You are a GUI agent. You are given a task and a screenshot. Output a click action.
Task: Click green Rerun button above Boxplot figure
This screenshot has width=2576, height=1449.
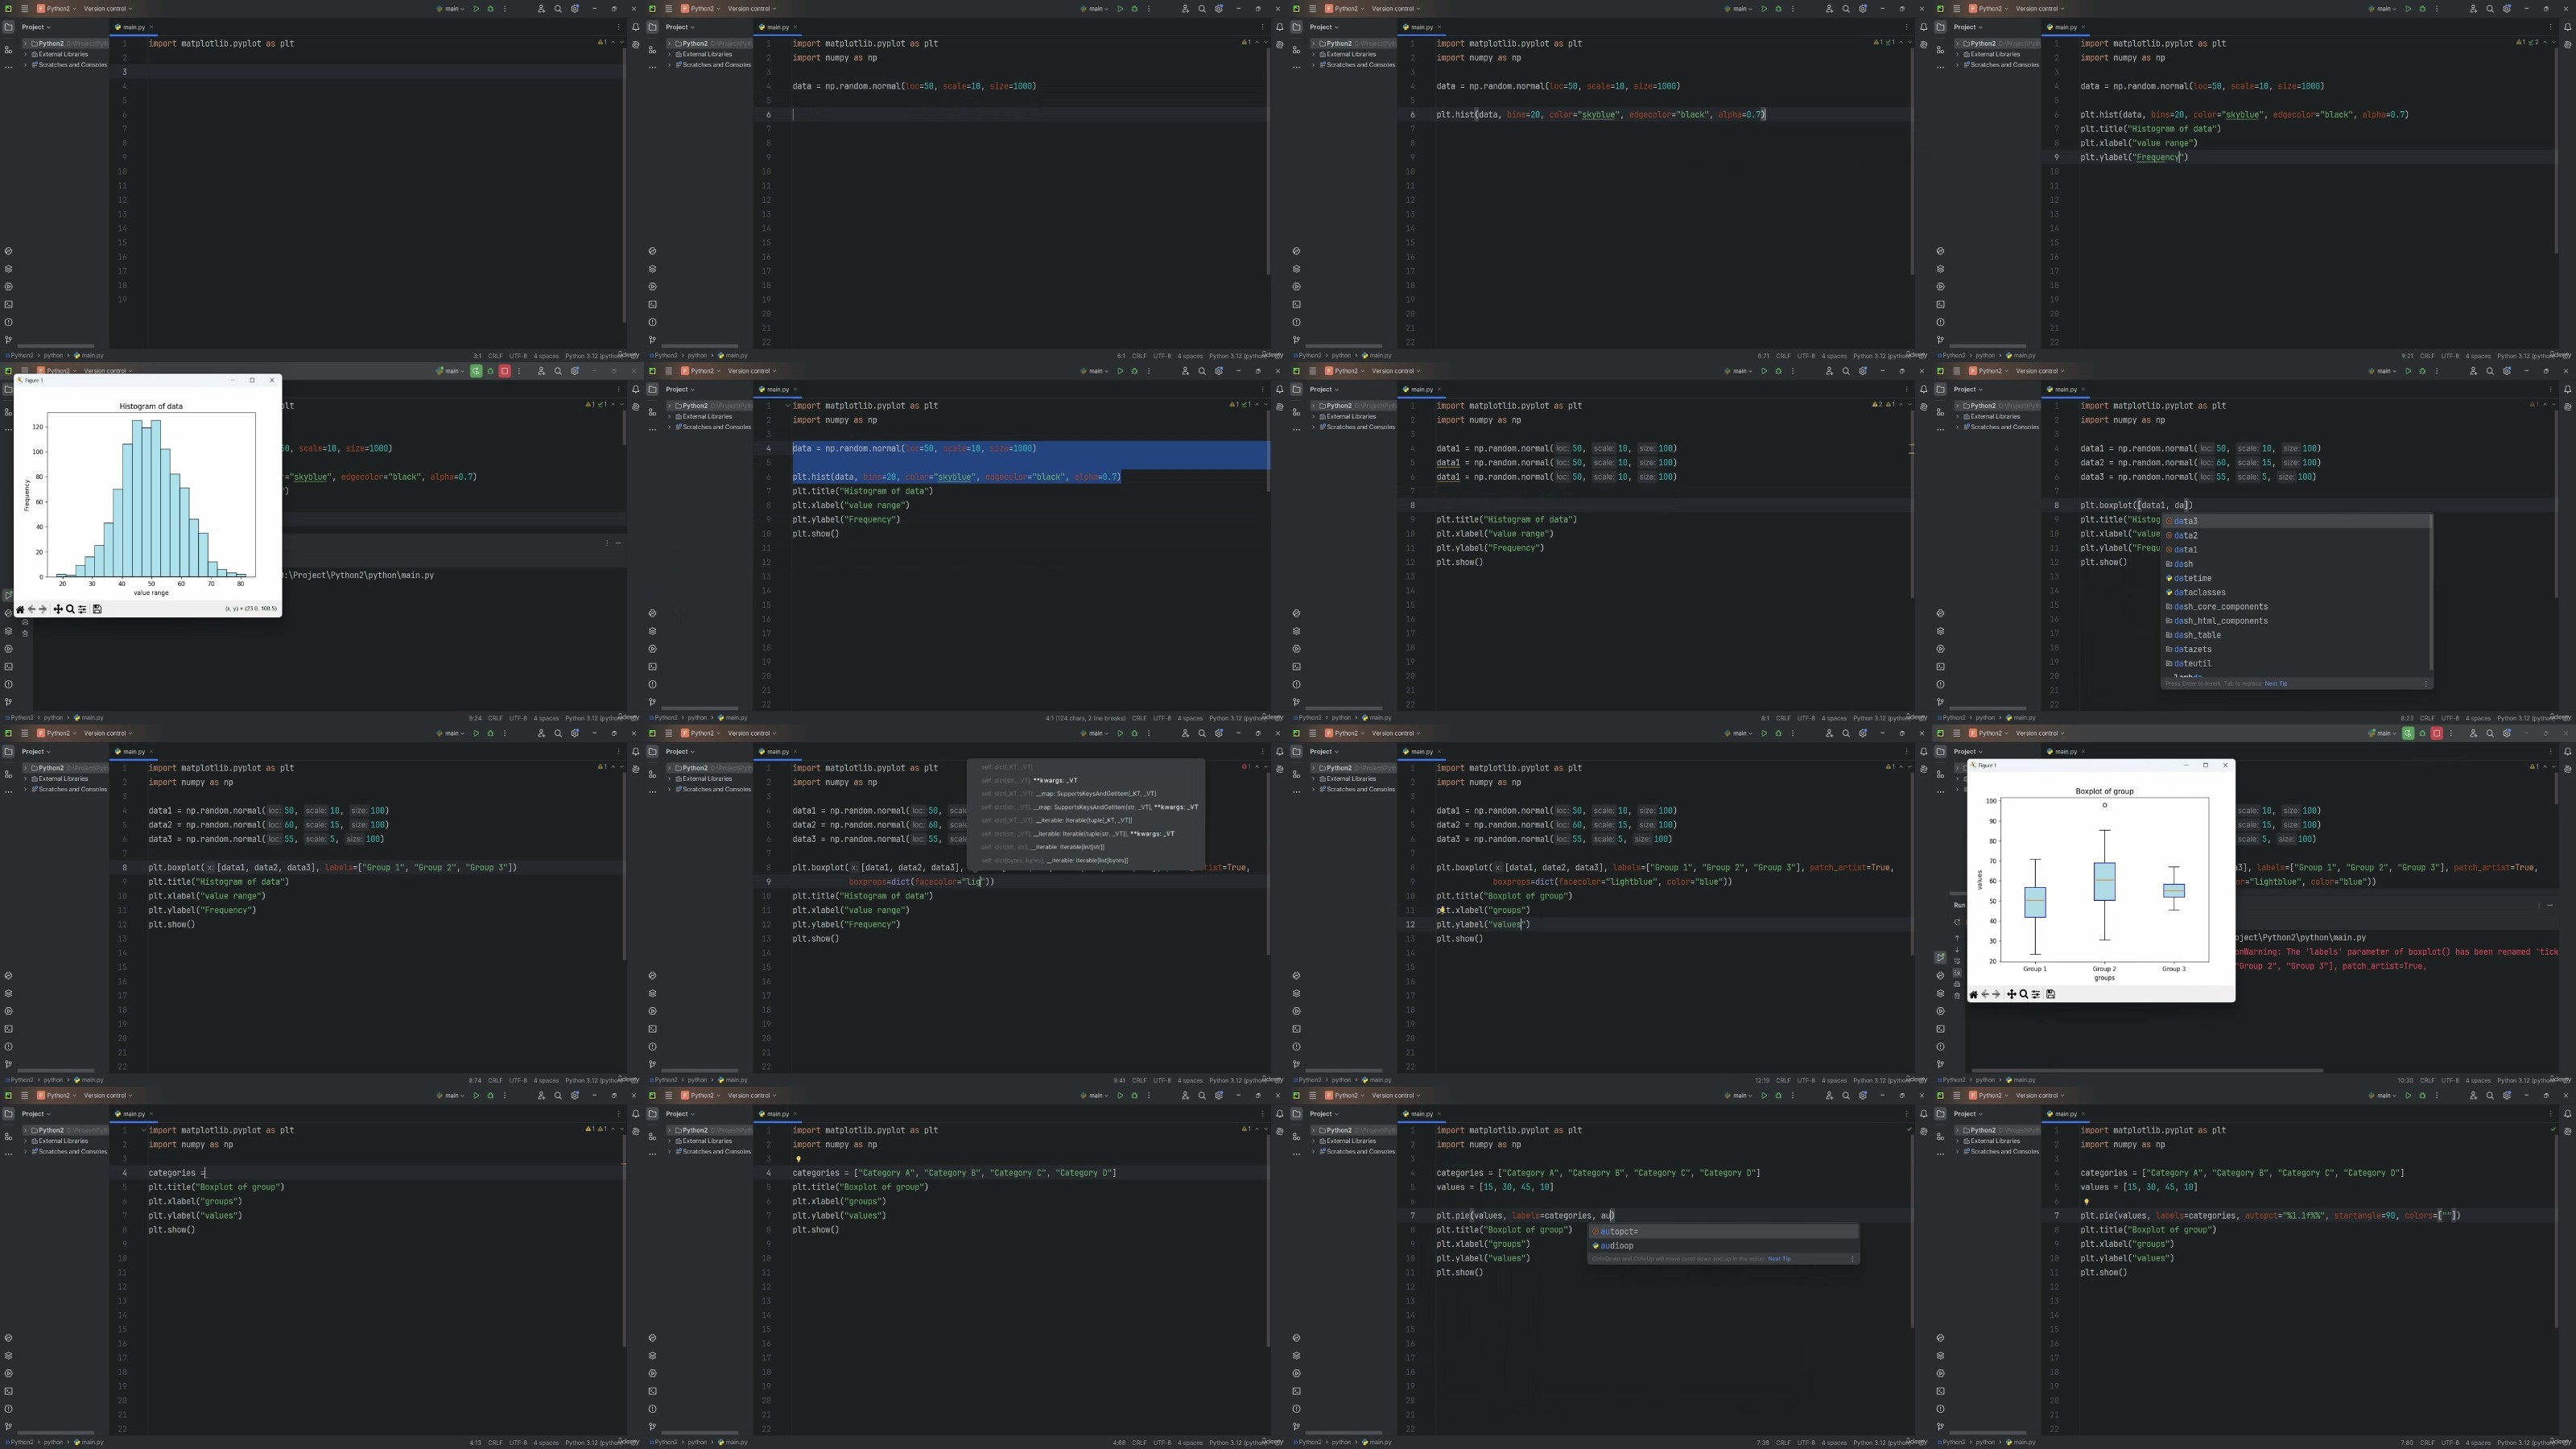2408,734
